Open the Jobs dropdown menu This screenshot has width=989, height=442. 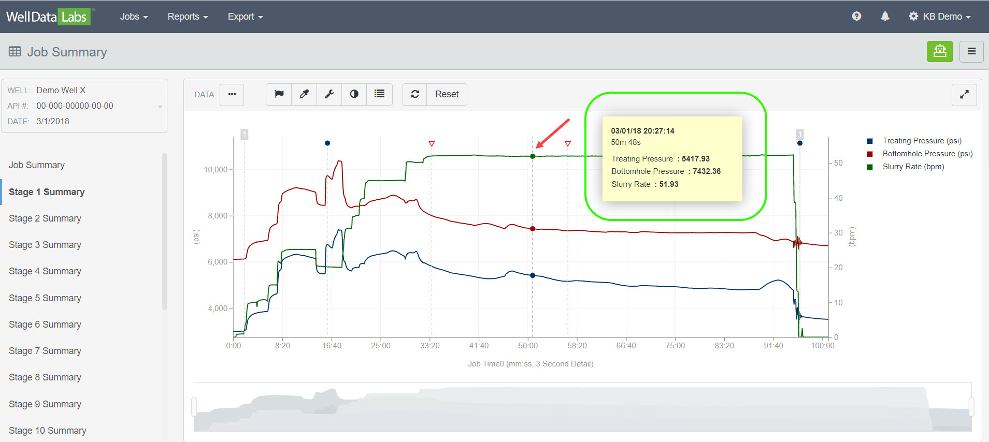pyautogui.click(x=134, y=17)
